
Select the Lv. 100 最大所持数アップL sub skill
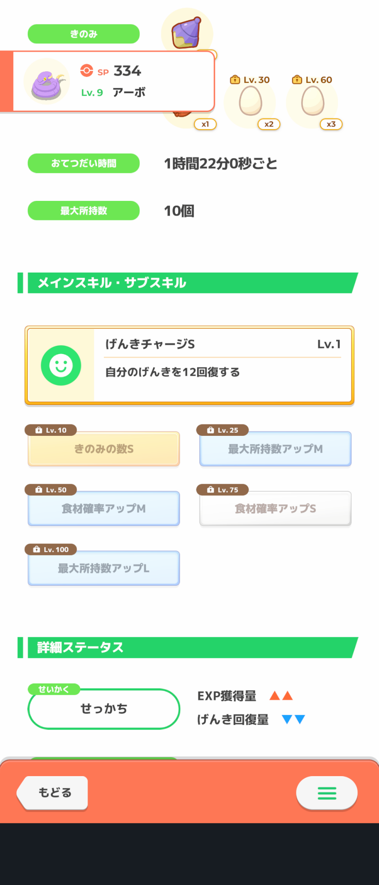point(104,569)
